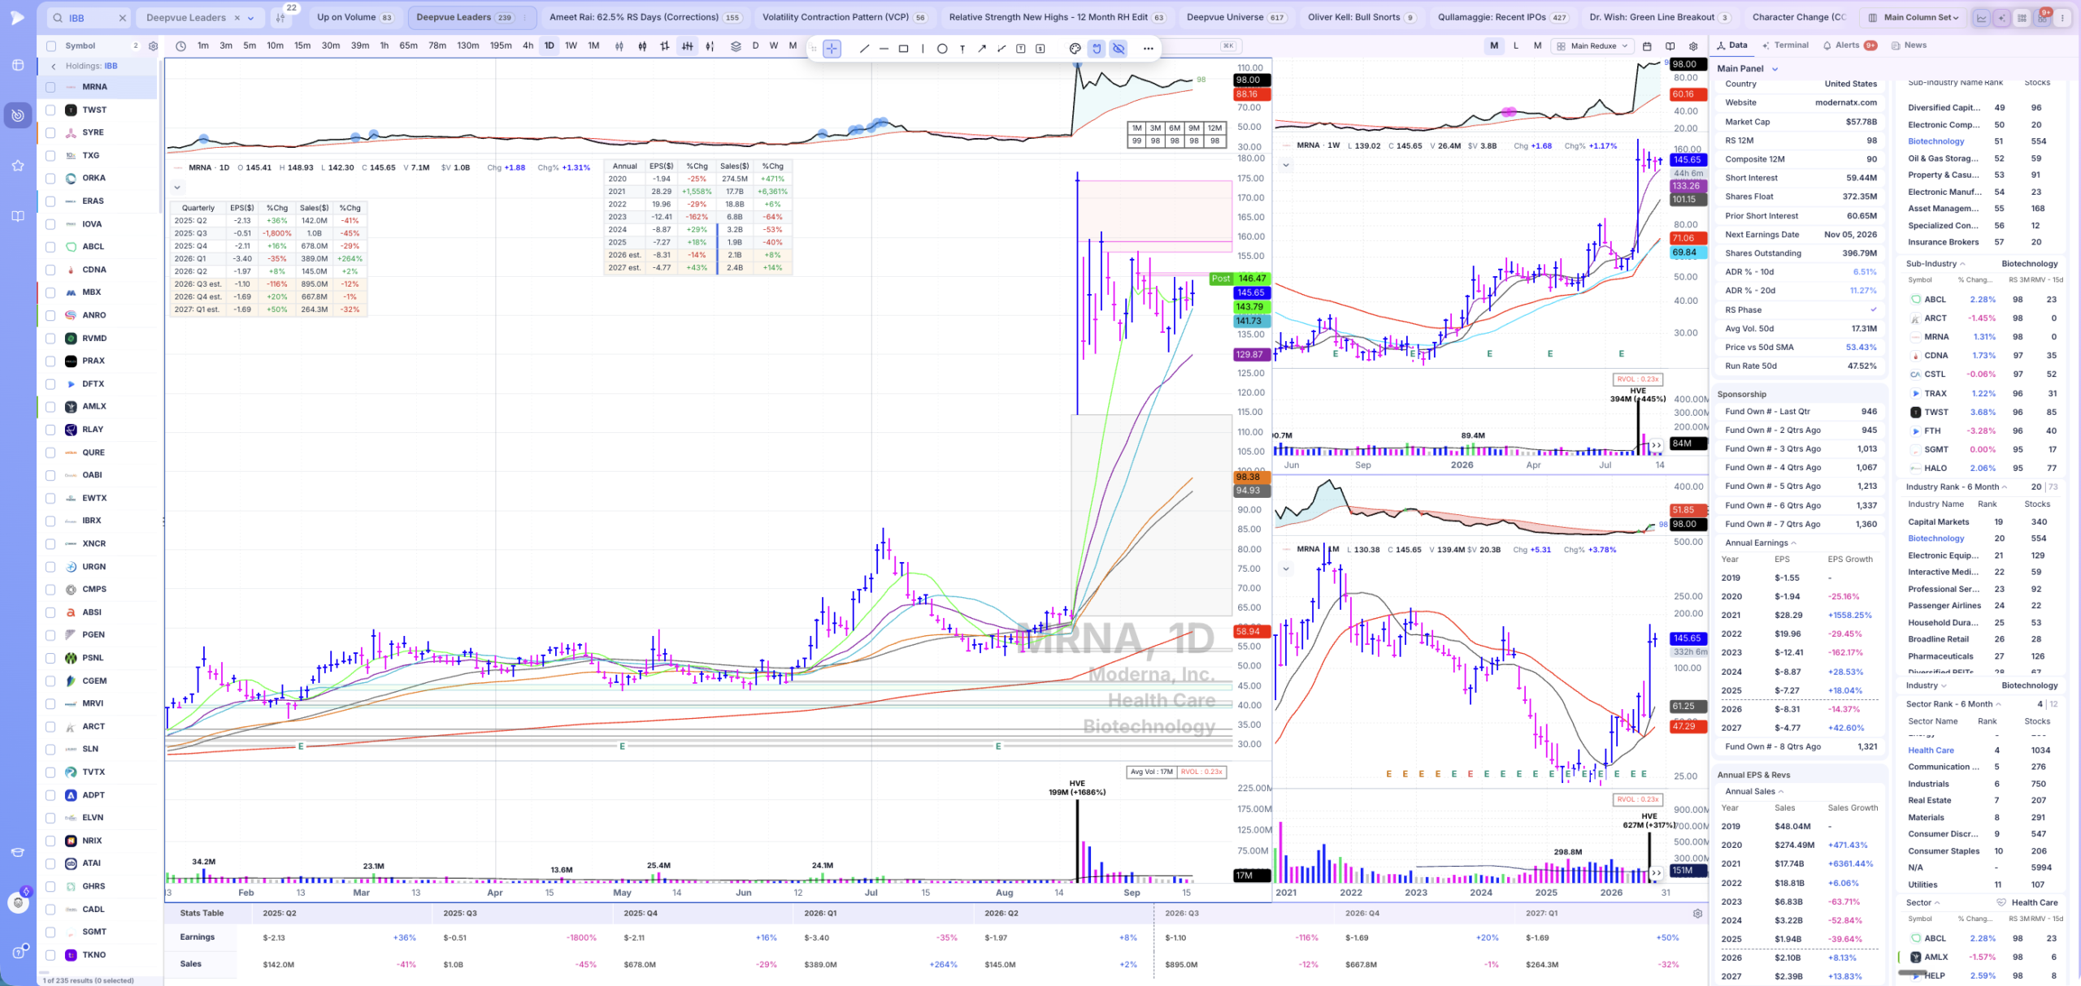Image resolution: width=2081 pixels, height=986 pixels.
Task: Toggle hide drawings eye icon
Action: (x=1119, y=49)
